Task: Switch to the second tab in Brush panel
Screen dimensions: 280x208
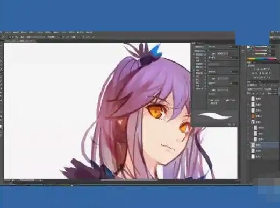Action: coord(200,43)
